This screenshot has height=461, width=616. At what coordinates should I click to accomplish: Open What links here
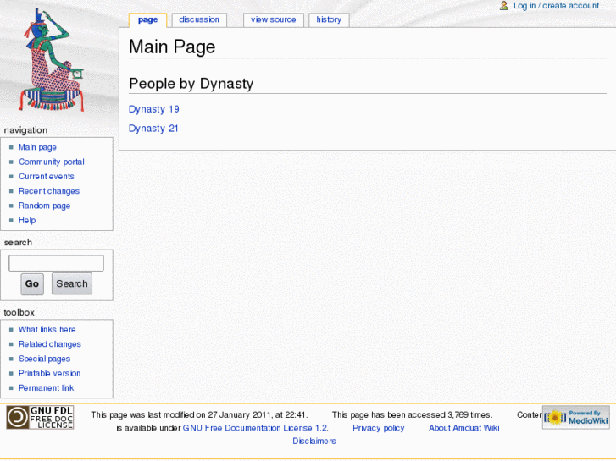(x=47, y=330)
